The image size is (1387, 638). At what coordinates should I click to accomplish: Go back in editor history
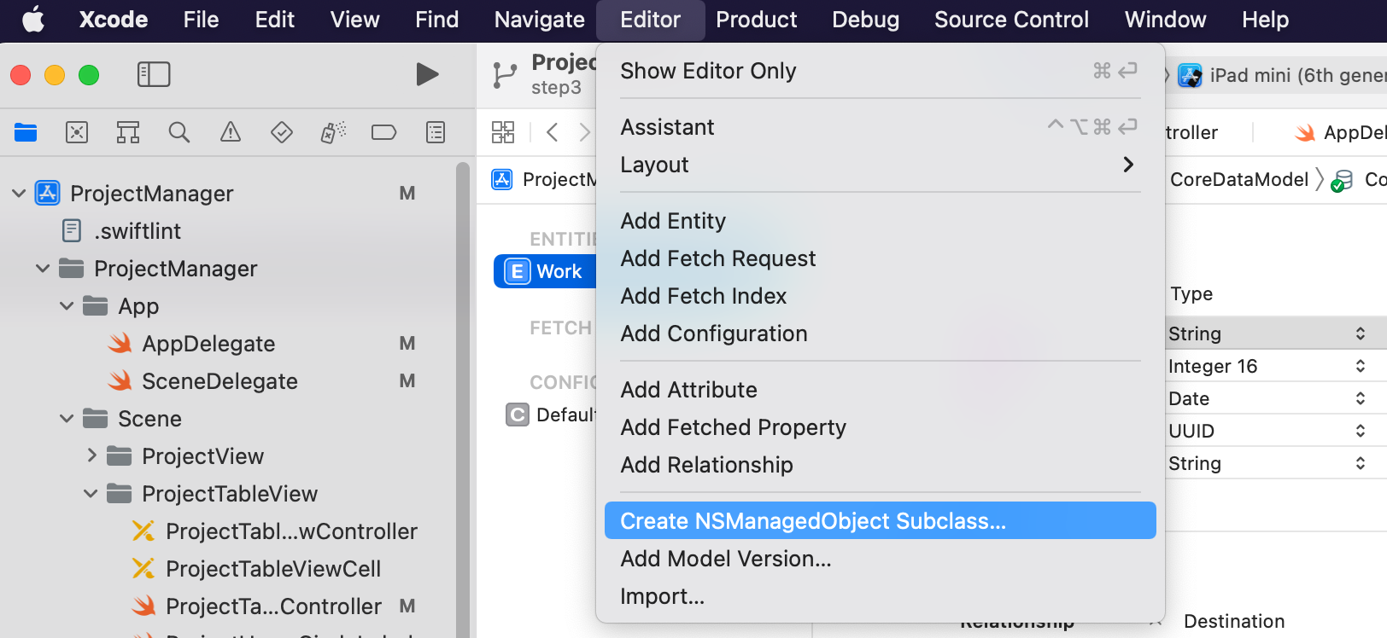pyautogui.click(x=553, y=132)
